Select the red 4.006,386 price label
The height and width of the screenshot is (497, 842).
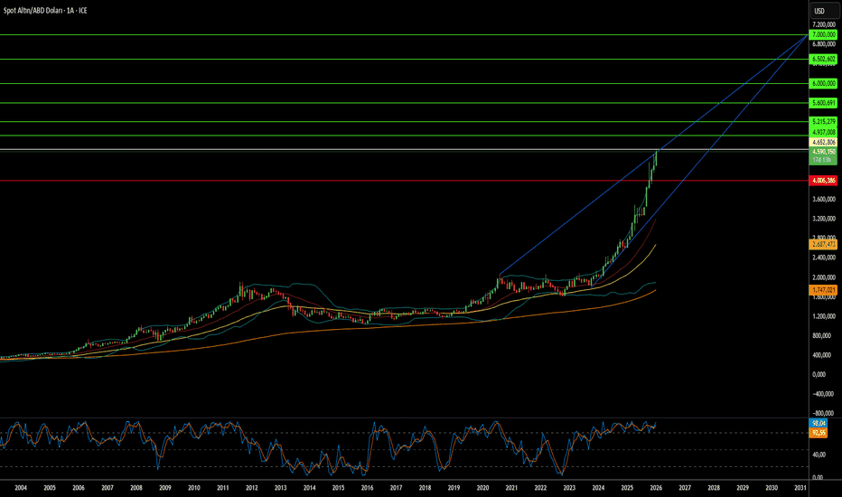pyautogui.click(x=823, y=181)
